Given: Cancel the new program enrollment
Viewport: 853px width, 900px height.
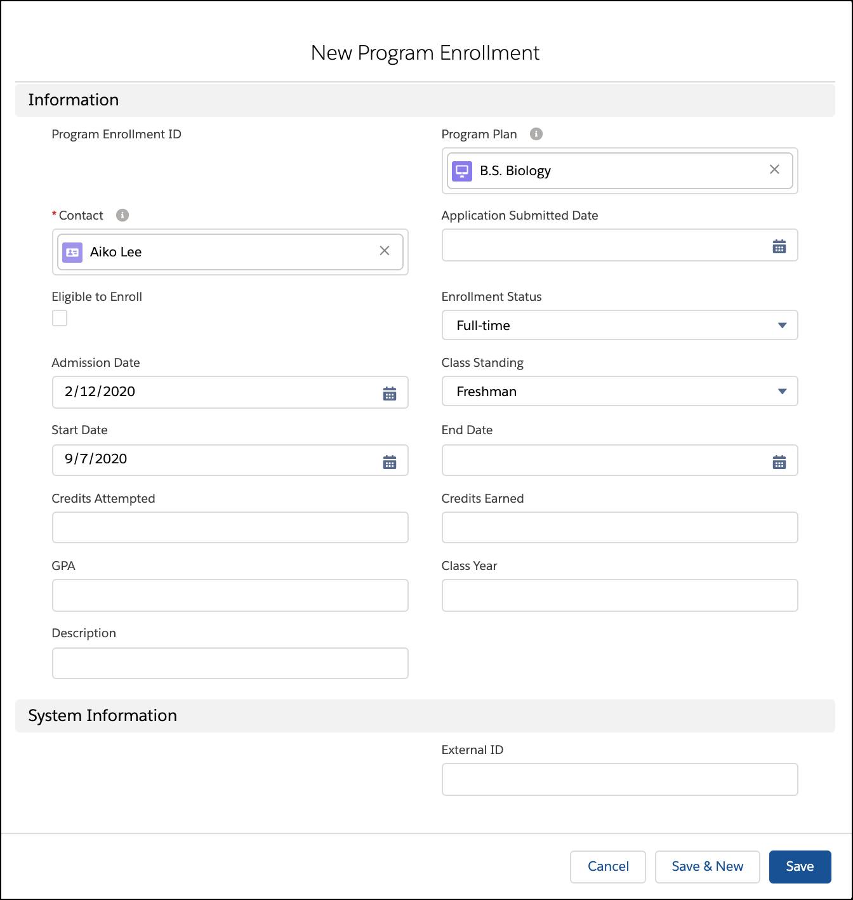Looking at the screenshot, I should (608, 866).
